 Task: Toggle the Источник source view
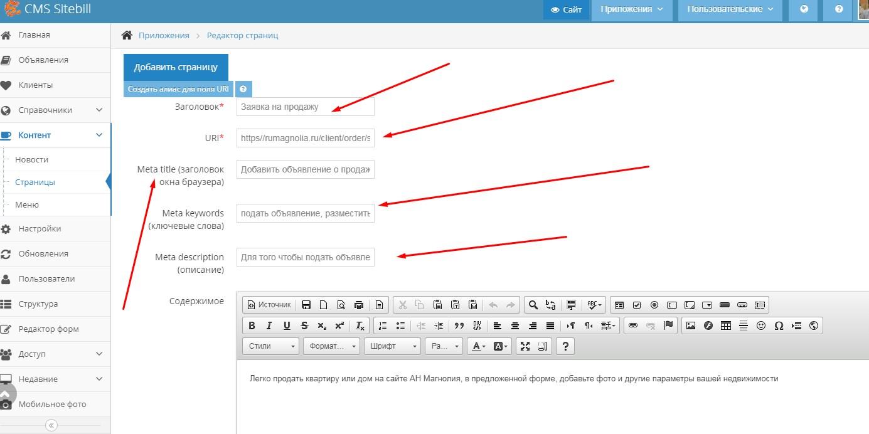tap(269, 305)
